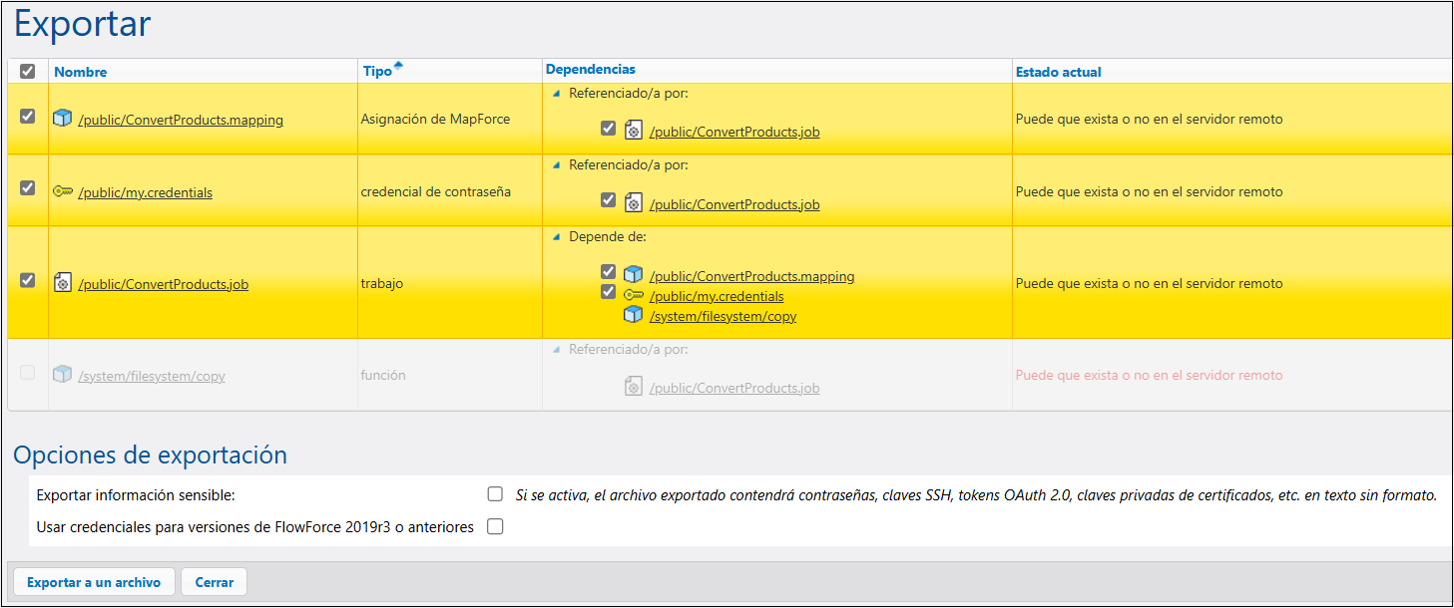Click the key icon in job dependencies list
The image size is (1454, 608).
coord(633,296)
